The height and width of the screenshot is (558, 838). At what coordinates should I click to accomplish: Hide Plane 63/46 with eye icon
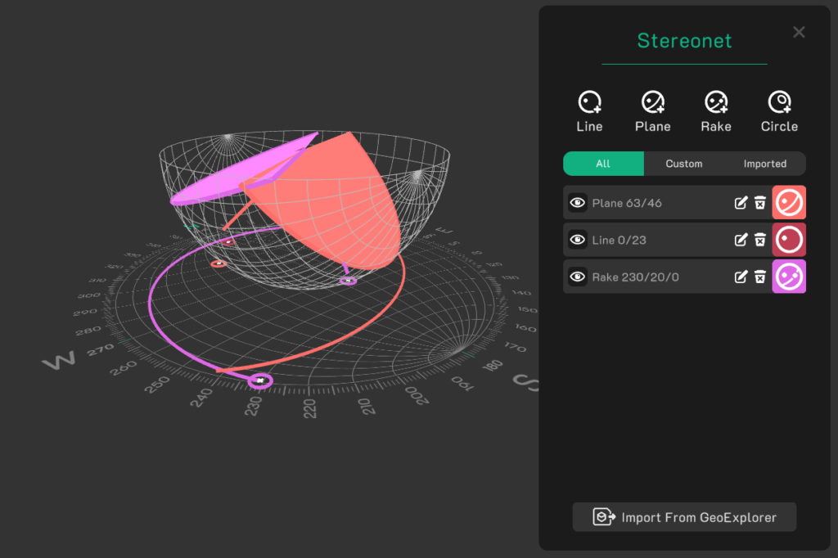coord(577,203)
